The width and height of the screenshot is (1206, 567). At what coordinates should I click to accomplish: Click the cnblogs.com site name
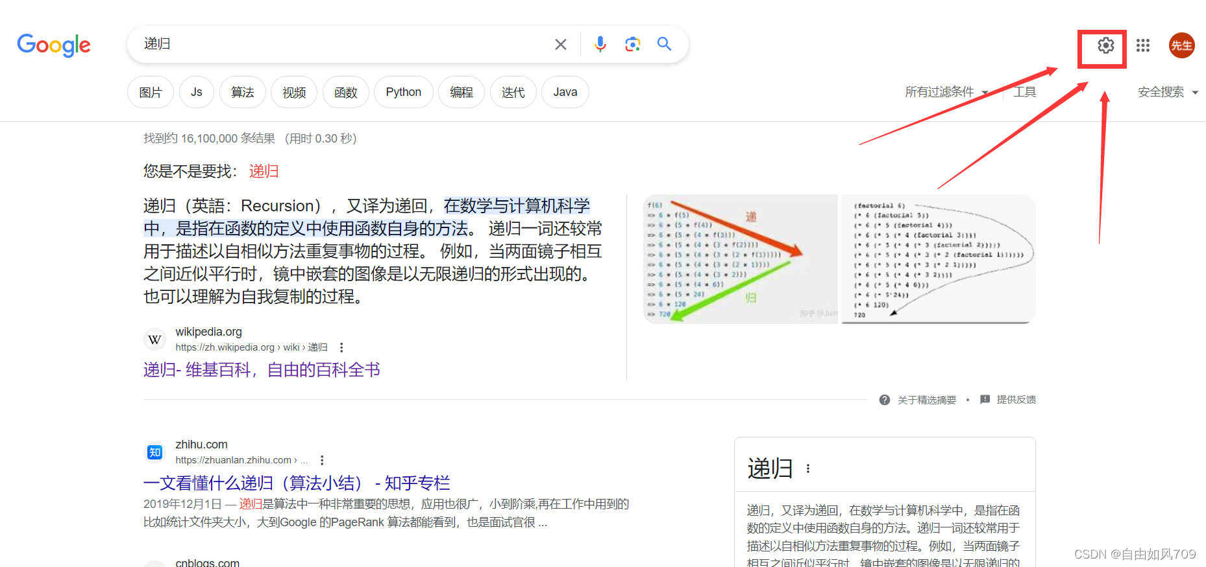(208, 562)
